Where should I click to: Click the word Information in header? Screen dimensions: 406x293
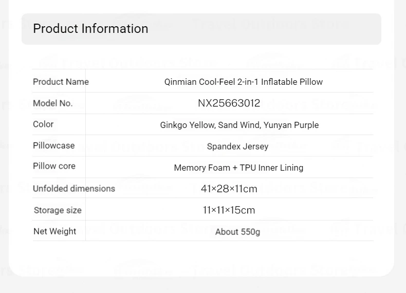tap(115, 28)
